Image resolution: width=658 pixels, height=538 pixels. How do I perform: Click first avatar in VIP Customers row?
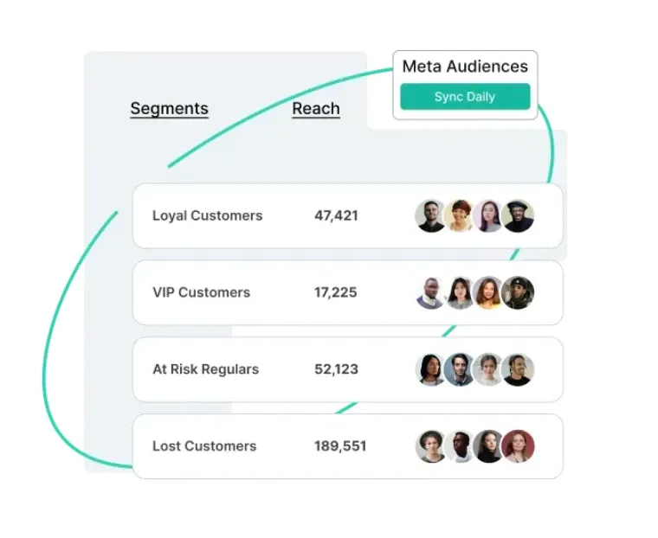tap(431, 292)
